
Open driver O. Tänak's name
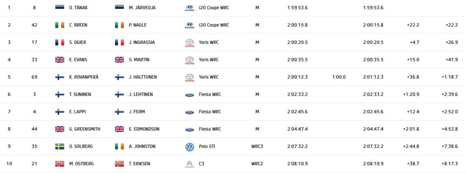pos(77,8)
